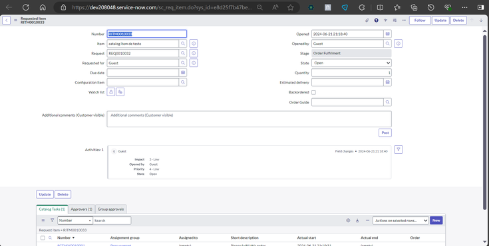
Task: Click the lookup icon for Item field
Action: [183, 44]
